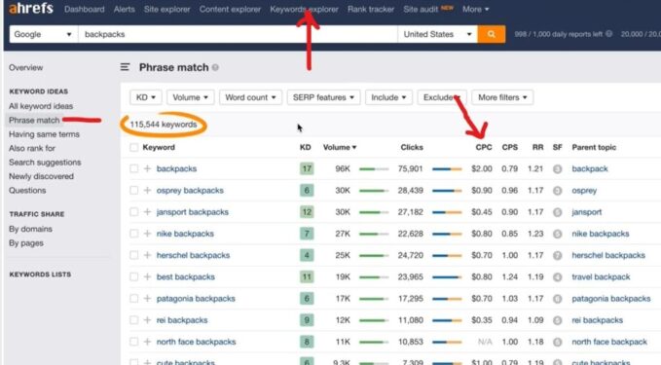
Task: Sort the table by Volume column header
Action: [x=340, y=148]
